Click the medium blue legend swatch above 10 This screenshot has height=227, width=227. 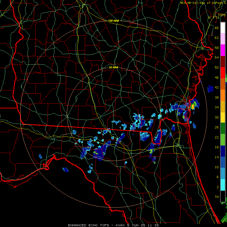point(223,162)
